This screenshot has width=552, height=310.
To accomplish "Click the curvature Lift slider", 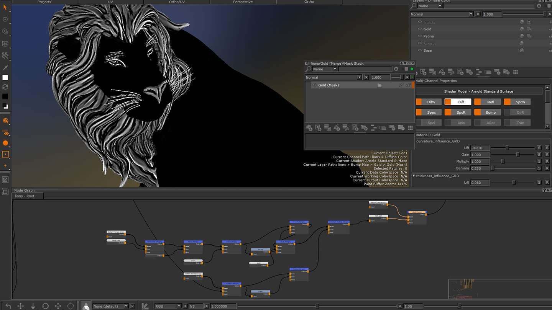I will (x=513, y=148).
